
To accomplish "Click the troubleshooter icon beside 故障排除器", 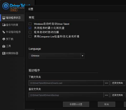I will tap(4, 53).
